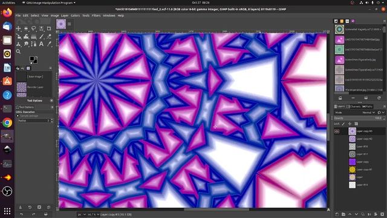Click the Radius input field
387x218 pixels.
(34, 121)
